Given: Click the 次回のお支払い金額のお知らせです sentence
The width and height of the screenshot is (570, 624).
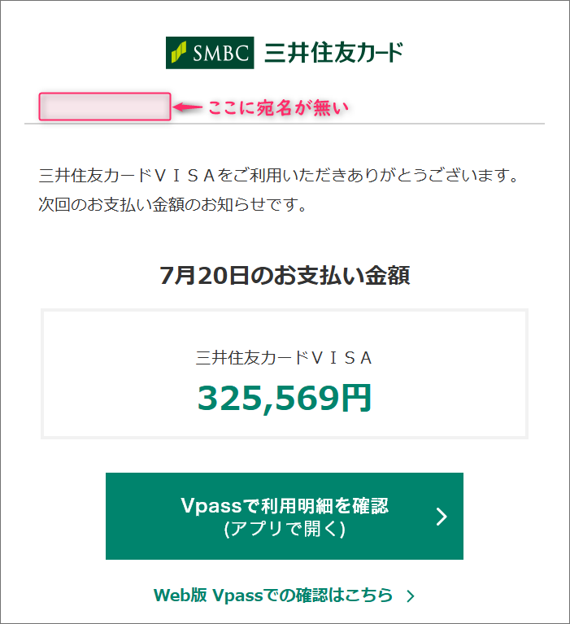Looking at the screenshot, I should pyautogui.click(x=172, y=204).
